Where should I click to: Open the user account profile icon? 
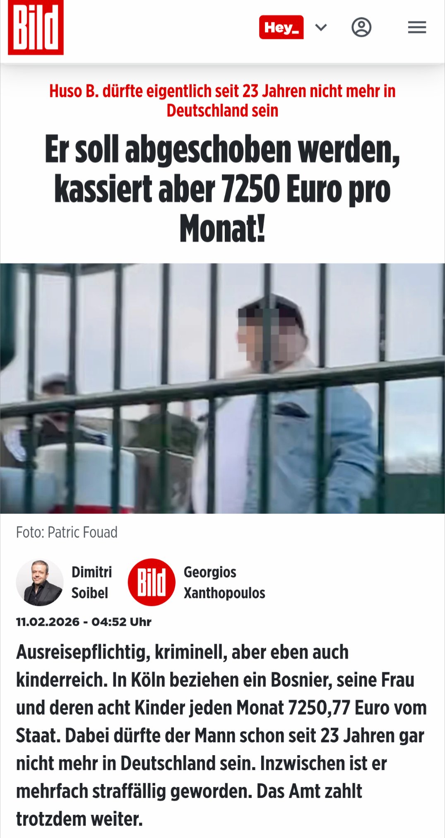pyautogui.click(x=361, y=27)
